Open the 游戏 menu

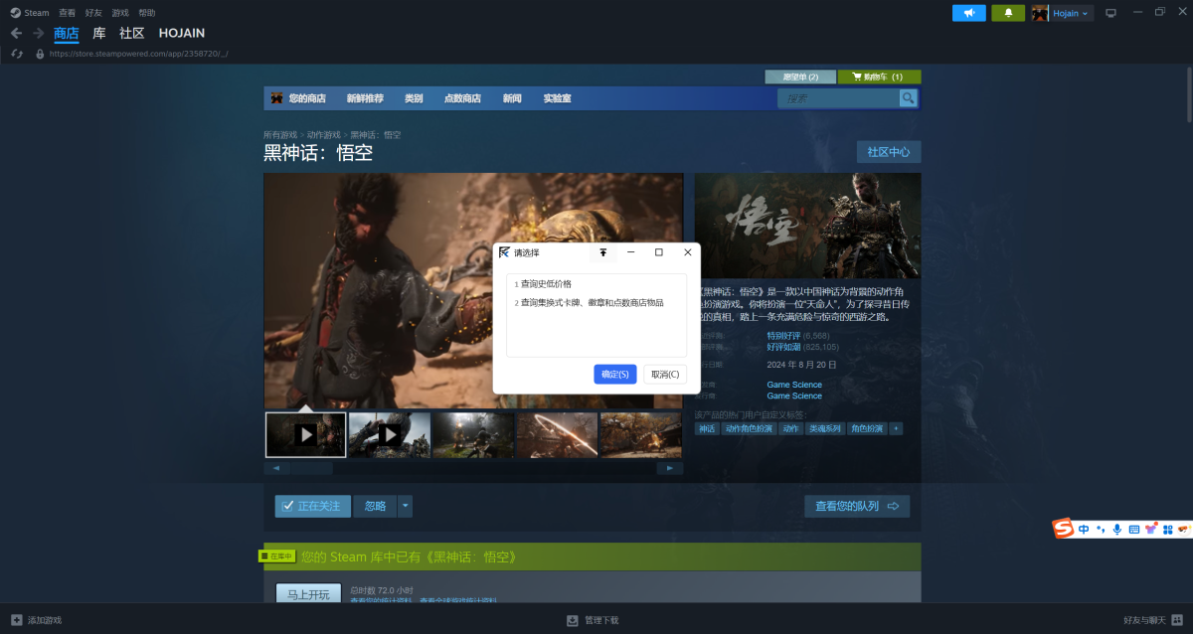(x=120, y=13)
